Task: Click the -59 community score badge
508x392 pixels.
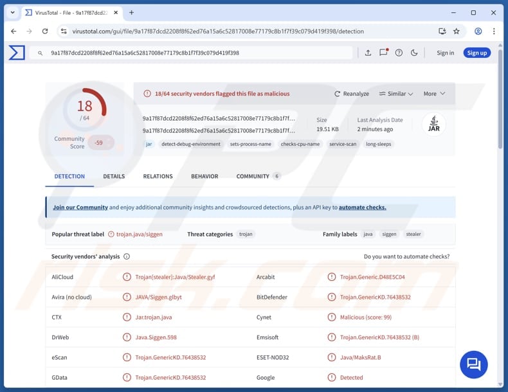Action: tap(100, 143)
